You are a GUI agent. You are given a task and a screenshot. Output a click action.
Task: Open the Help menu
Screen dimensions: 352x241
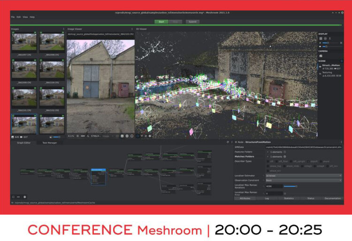coord(32,17)
